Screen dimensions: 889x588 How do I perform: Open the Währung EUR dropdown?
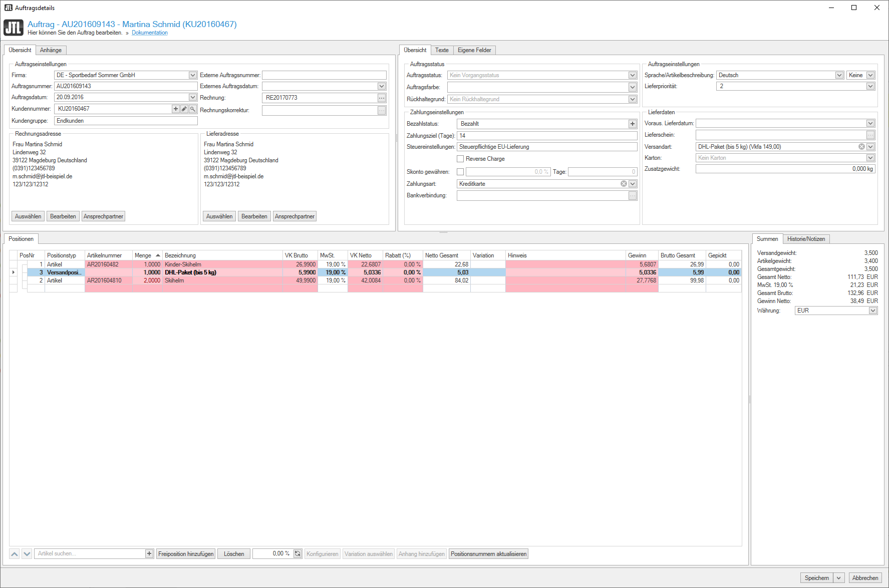pyautogui.click(x=873, y=311)
